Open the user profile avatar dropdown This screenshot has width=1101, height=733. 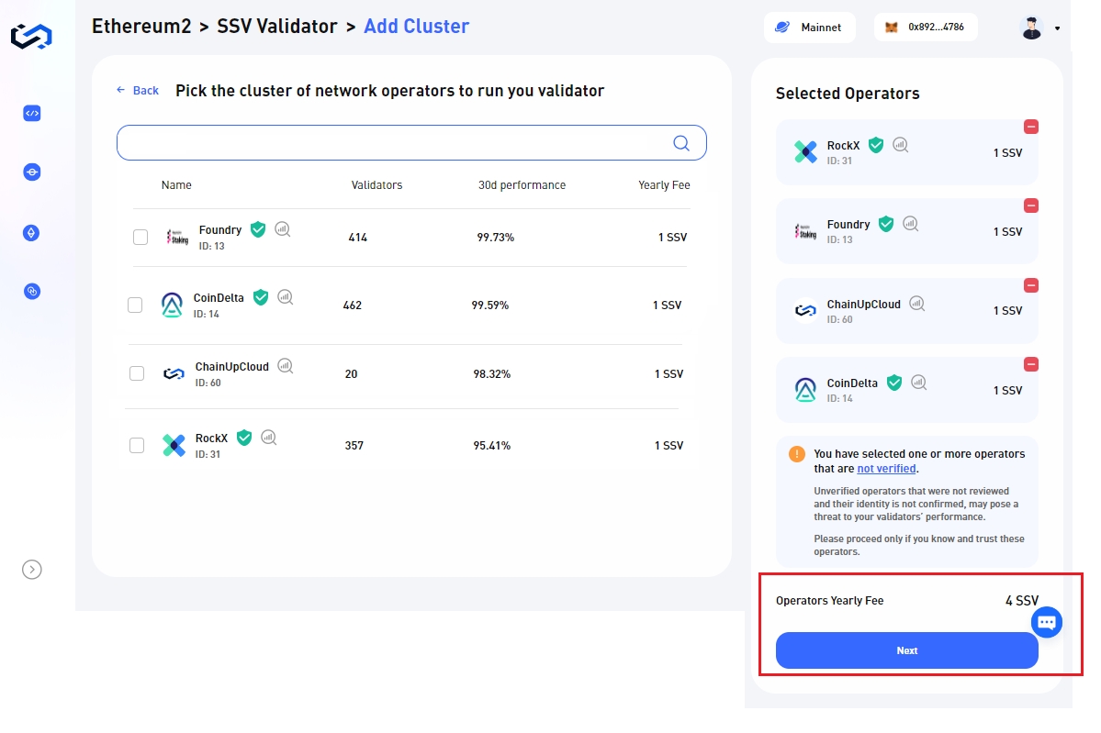pyautogui.click(x=1039, y=28)
